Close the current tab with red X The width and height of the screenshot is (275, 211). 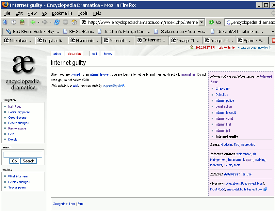pyautogui.click(x=273, y=41)
